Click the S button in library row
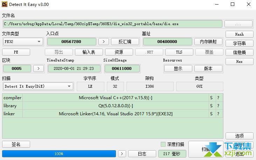The width and height of the screenshot is (256, 160). click(x=212, y=106)
